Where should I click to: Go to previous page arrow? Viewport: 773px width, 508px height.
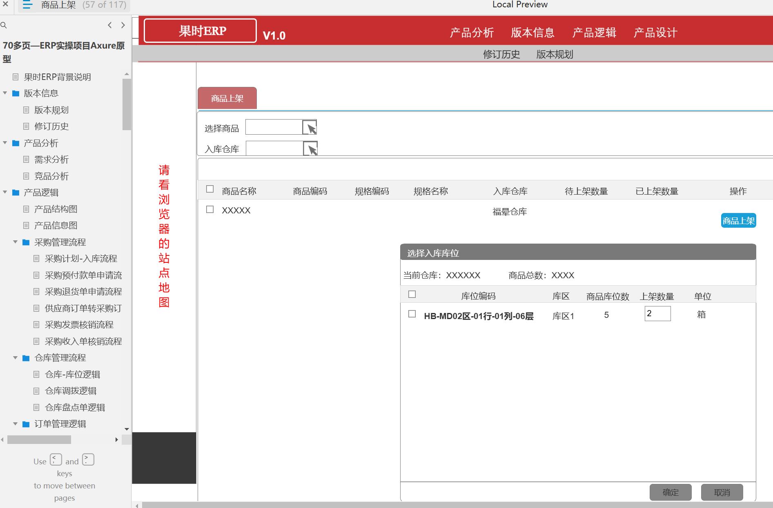(x=109, y=25)
